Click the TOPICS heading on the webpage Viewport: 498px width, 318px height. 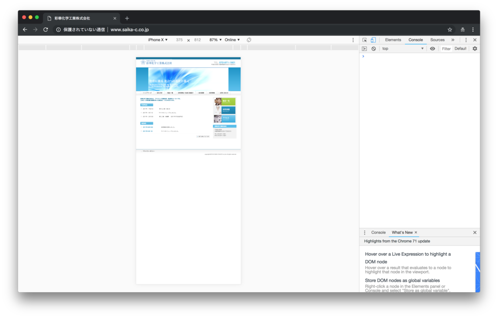coord(147,105)
